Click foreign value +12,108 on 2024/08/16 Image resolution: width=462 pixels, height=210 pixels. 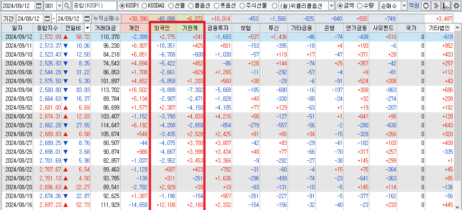[166, 204]
